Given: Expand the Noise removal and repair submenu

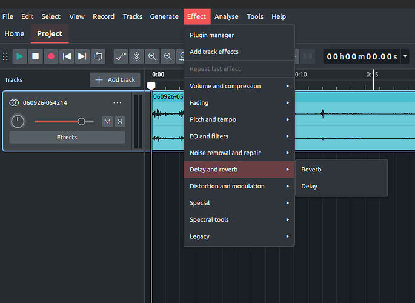Looking at the screenshot, I should pos(239,153).
